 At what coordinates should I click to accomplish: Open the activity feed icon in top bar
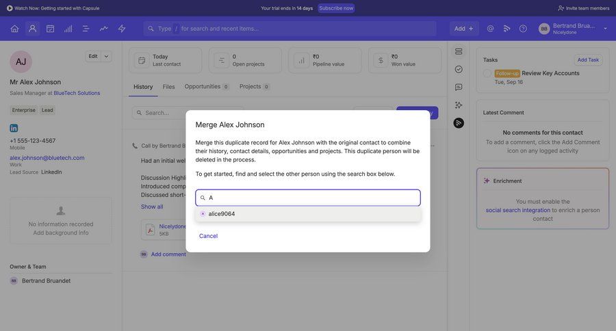point(506,29)
